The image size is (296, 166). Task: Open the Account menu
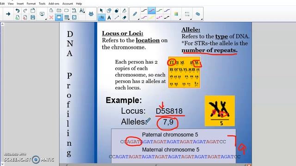pyautogui.click(x=68, y=4)
